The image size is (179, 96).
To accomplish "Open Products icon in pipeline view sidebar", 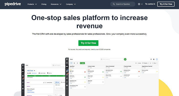I will [67, 85].
